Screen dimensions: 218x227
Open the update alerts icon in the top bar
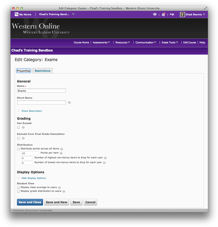(x=164, y=14)
